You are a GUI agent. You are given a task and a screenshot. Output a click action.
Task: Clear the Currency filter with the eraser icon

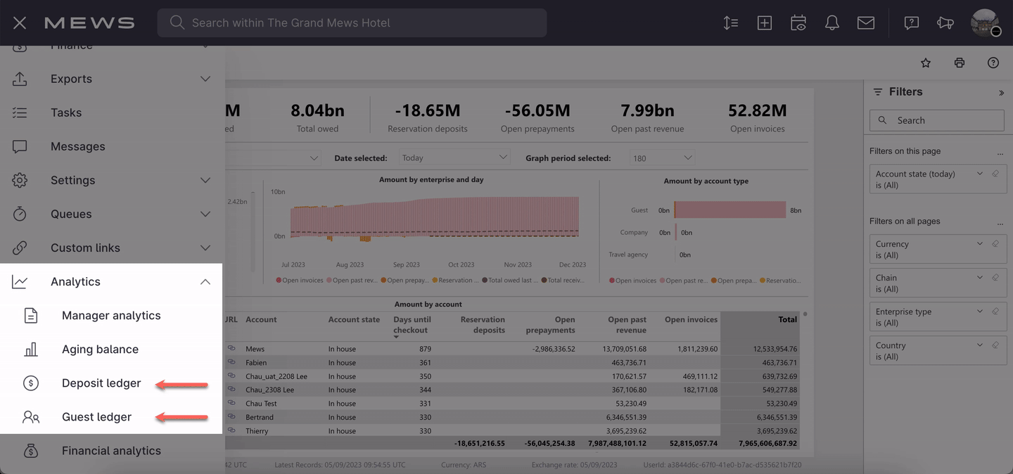click(x=995, y=244)
